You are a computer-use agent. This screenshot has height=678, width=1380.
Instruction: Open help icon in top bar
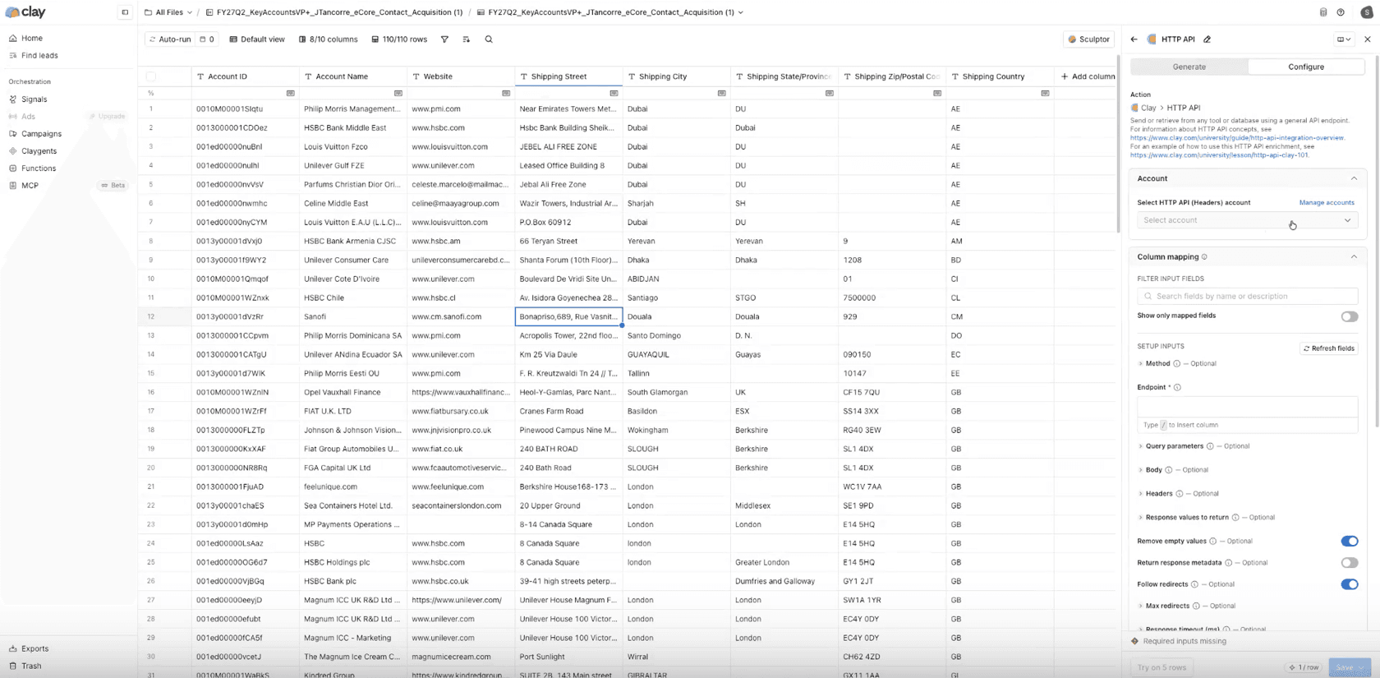pos(1341,12)
